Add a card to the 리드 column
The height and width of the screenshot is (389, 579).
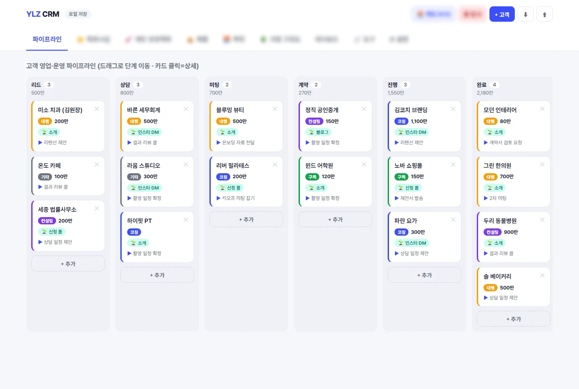[x=68, y=264]
